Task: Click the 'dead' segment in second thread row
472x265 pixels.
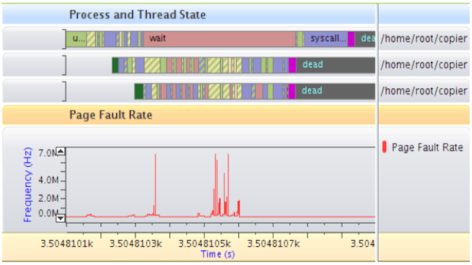Action: click(336, 65)
